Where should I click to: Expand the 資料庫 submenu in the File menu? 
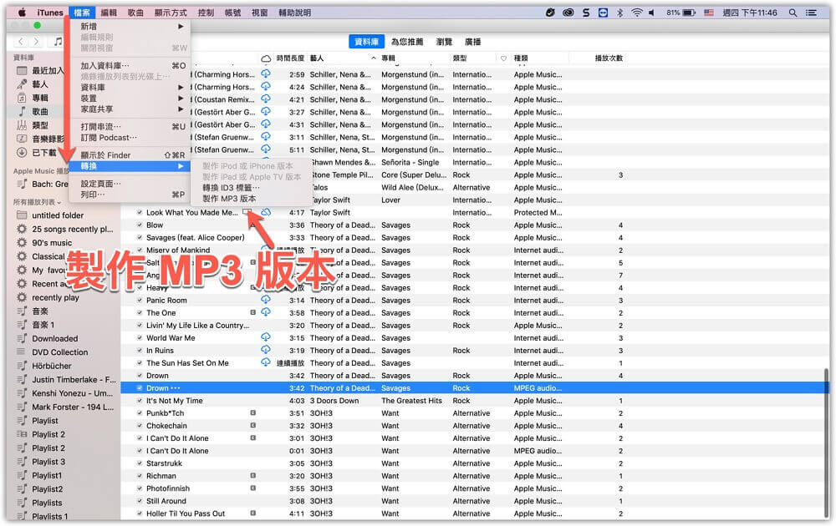coord(130,88)
